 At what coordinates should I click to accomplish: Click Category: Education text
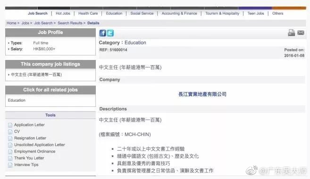(122, 43)
